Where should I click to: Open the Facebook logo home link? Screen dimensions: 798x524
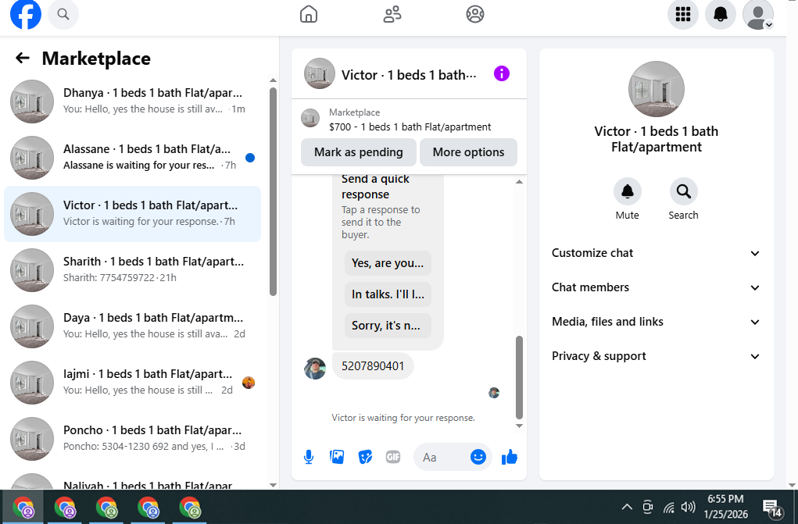coord(26,14)
